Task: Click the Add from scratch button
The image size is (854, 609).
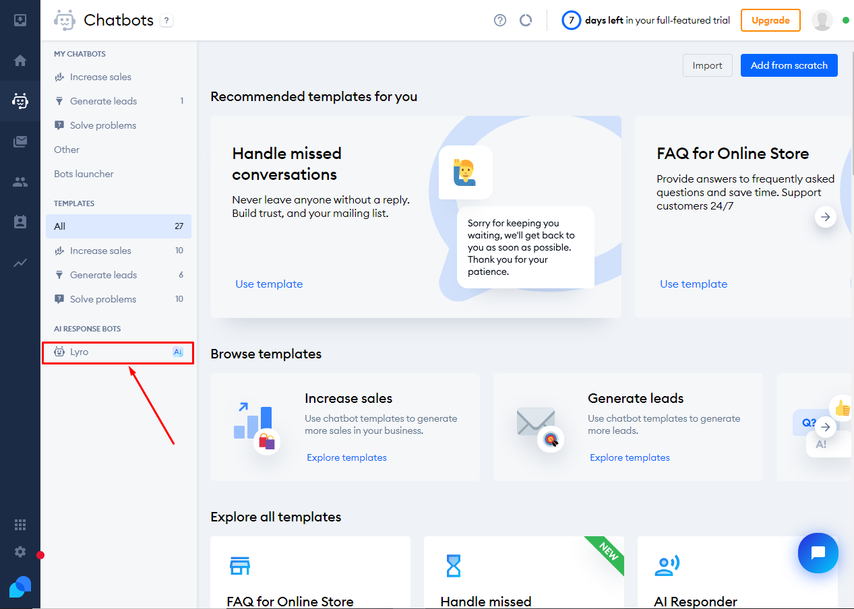Action: (789, 65)
